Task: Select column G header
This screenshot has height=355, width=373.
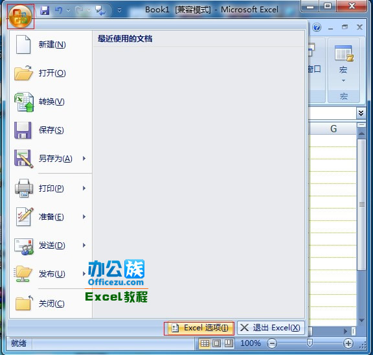Action: click(333, 129)
